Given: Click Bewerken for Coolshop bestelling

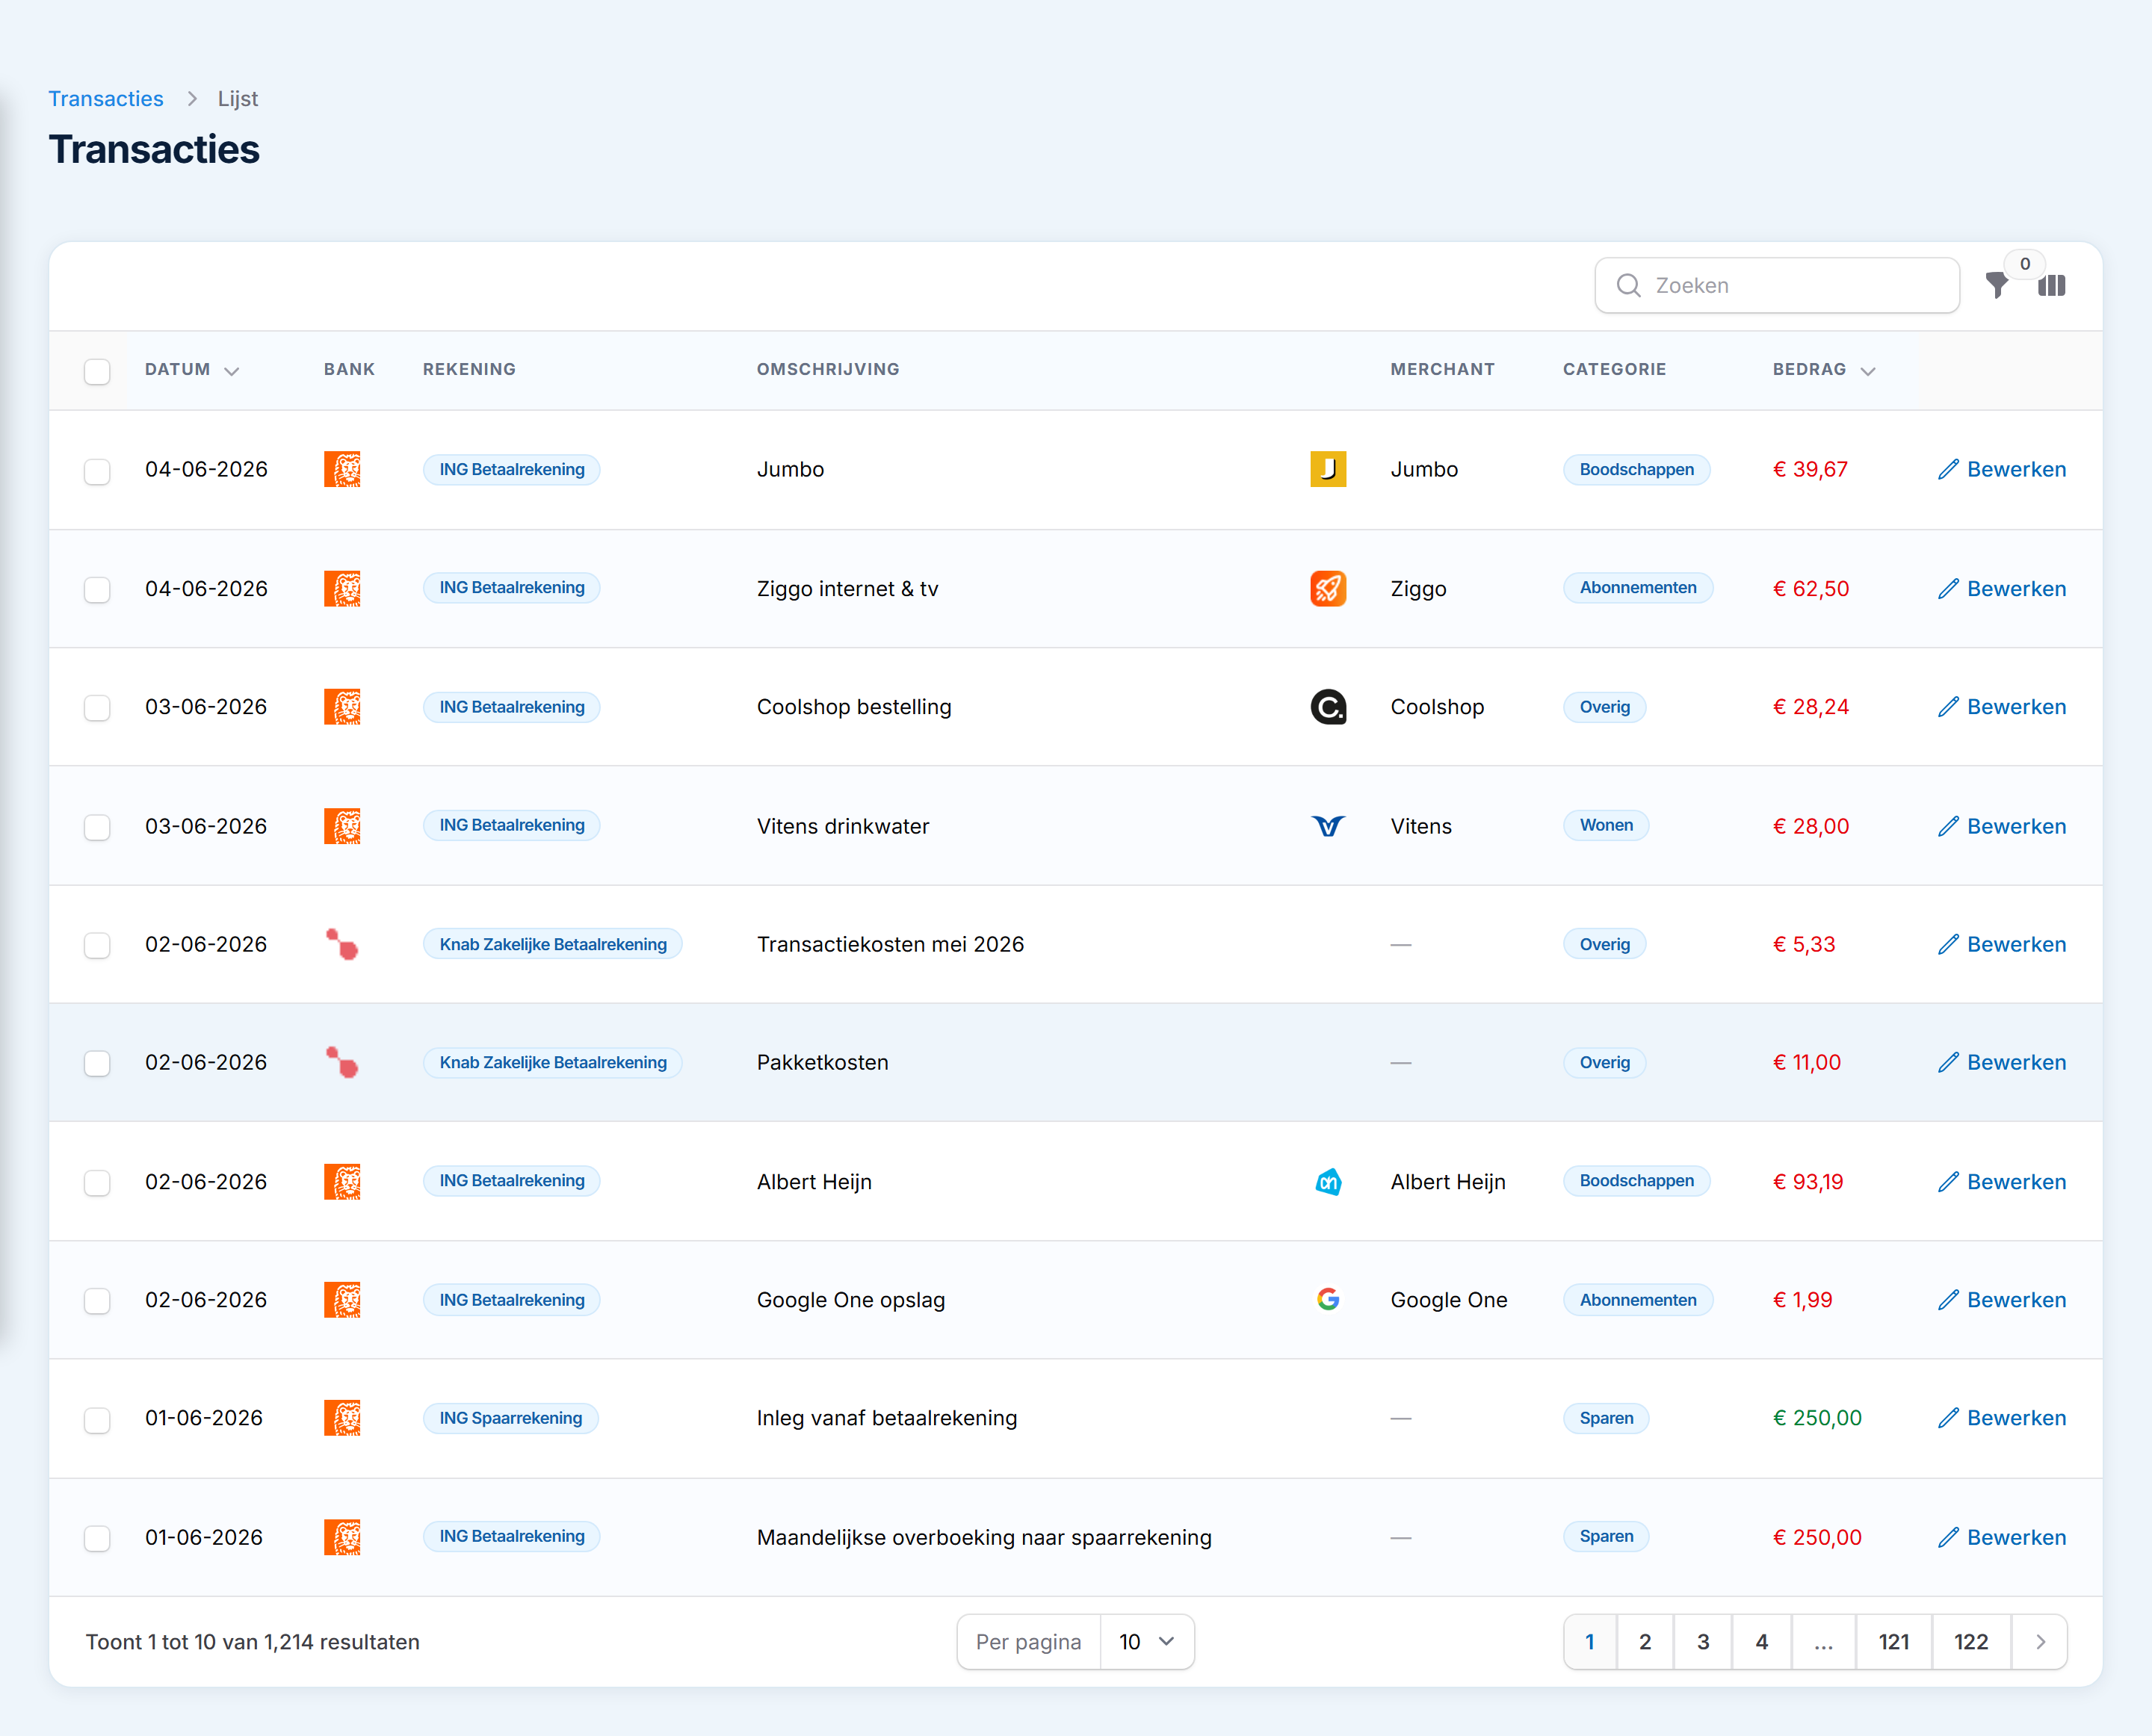Looking at the screenshot, I should (2002, 707).
